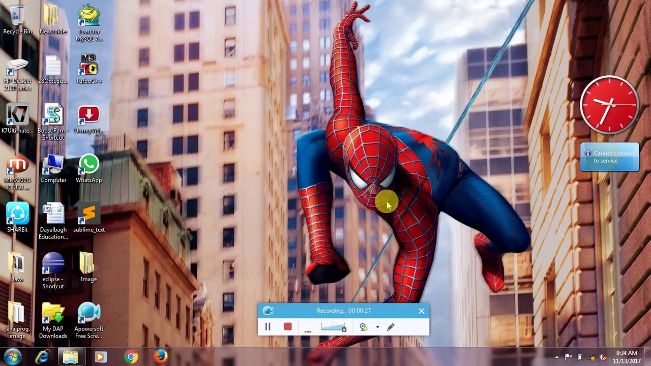The image size is (651, 366).
Task: Select the My DAP Downloads folder
Action: click(x=53, y=321)
